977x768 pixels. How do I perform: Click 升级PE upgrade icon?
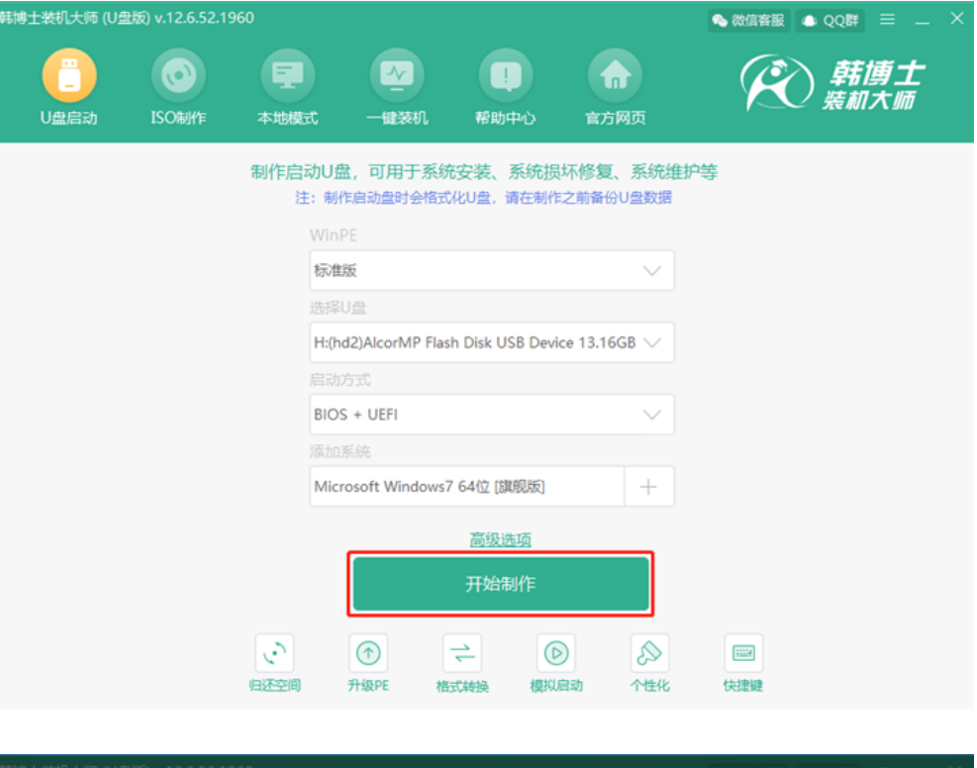pos(368,653)
